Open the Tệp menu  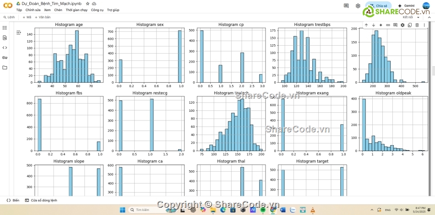pyautogui.click(x=19, y=10)
